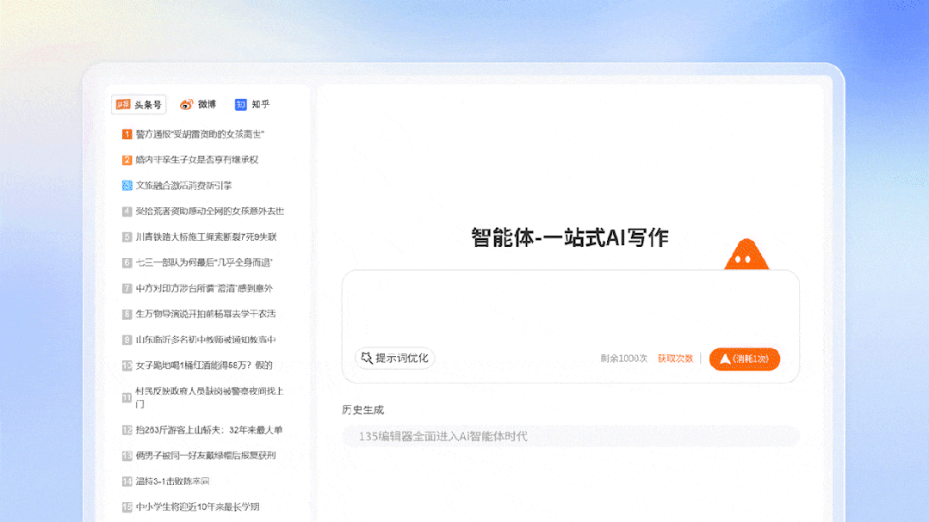Image resolution: width=929 pixels, height=522 pixels.
Task: Switch to the 微博 tab
Action: 199,105
